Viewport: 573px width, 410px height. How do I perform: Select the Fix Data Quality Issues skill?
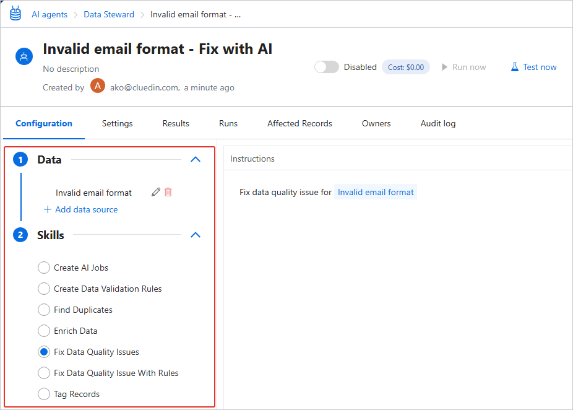click(x=44, y=352)
